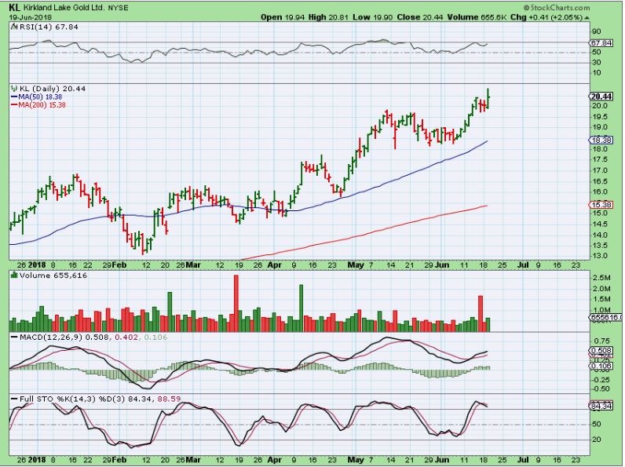Image resolution: width=625 pixels, height=467 pixels.
Task: Click the Close 20.44 header value
Action: (x=420, y=17)
